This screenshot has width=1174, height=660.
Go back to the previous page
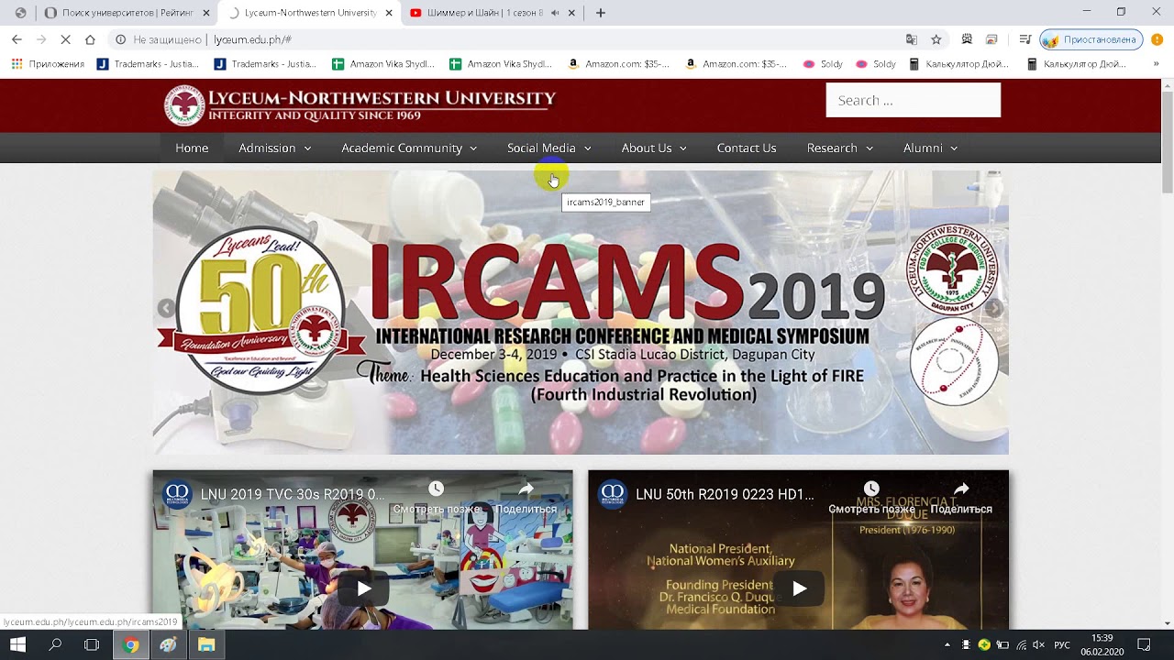pos(17,39)
